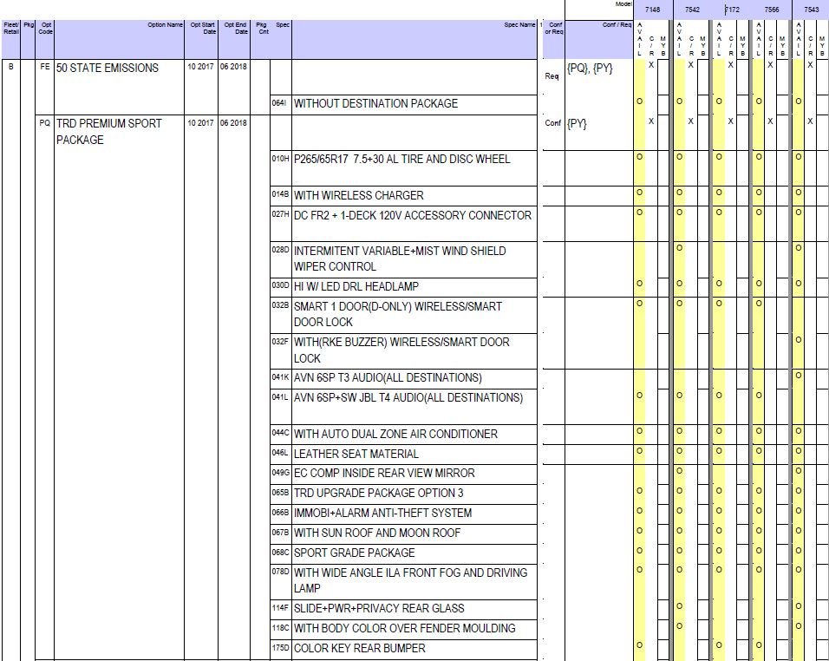Select 'SPORT GRADE PACKAGE' spec name
Screen dimensions: 829x661
354,553
